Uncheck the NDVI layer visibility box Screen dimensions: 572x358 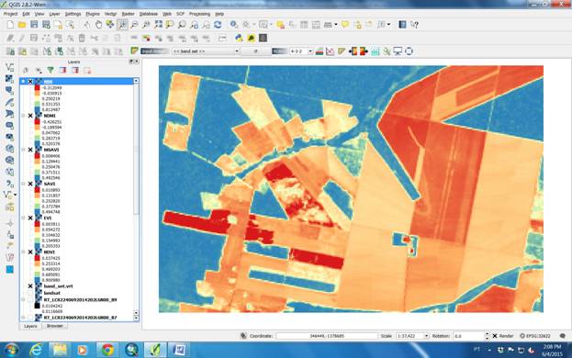tap(30, 252)
